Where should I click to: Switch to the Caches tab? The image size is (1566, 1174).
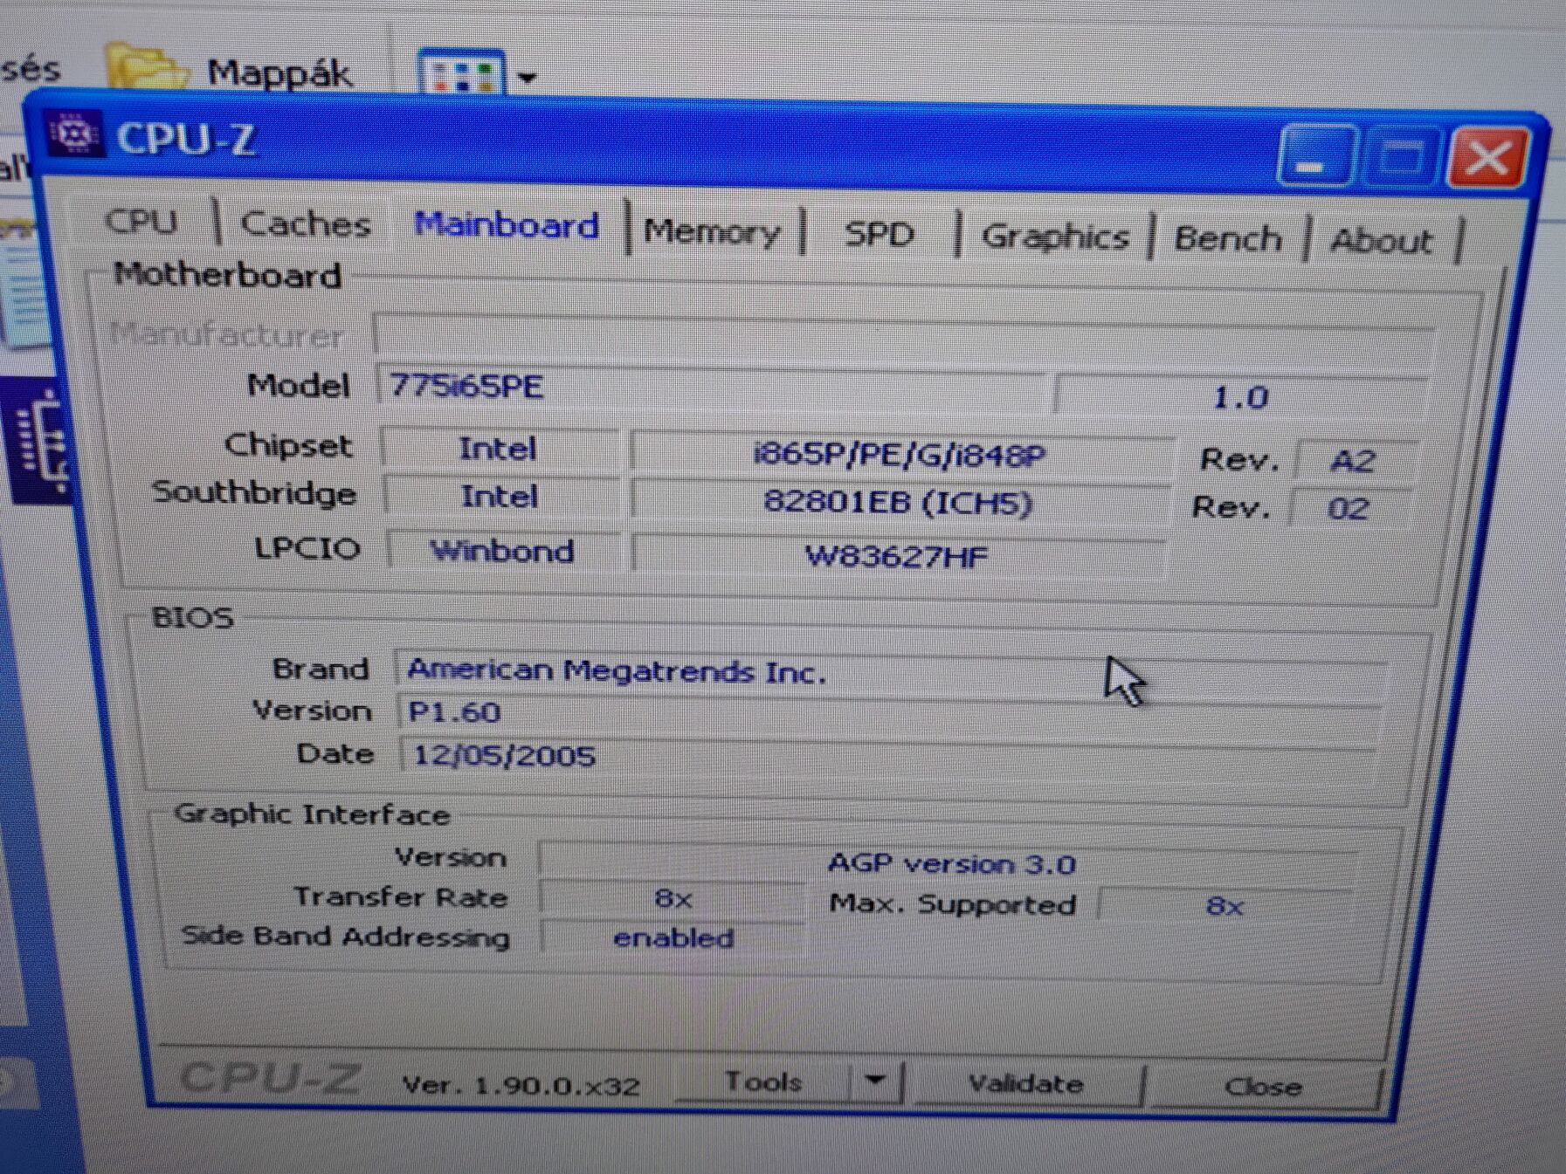[x=306, y=224]
